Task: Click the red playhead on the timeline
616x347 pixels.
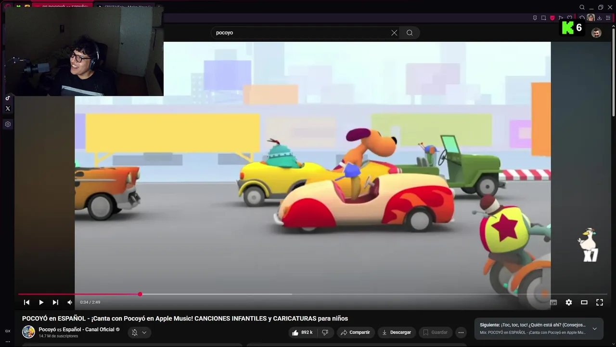Action: [x=140, y=294]
